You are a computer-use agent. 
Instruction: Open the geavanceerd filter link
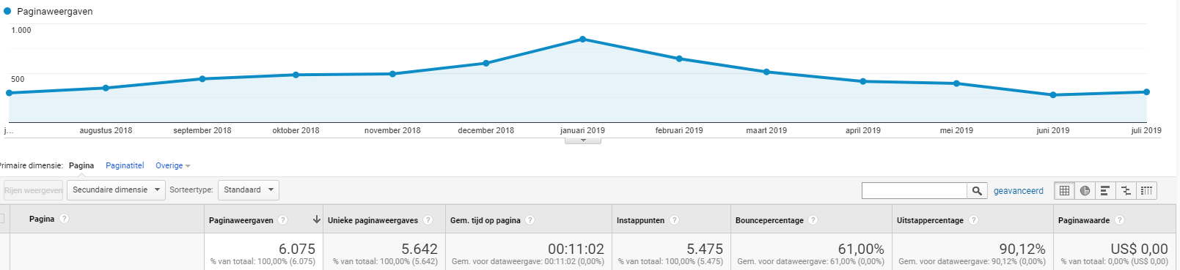pyautogui.click(x=1018, y=191)
